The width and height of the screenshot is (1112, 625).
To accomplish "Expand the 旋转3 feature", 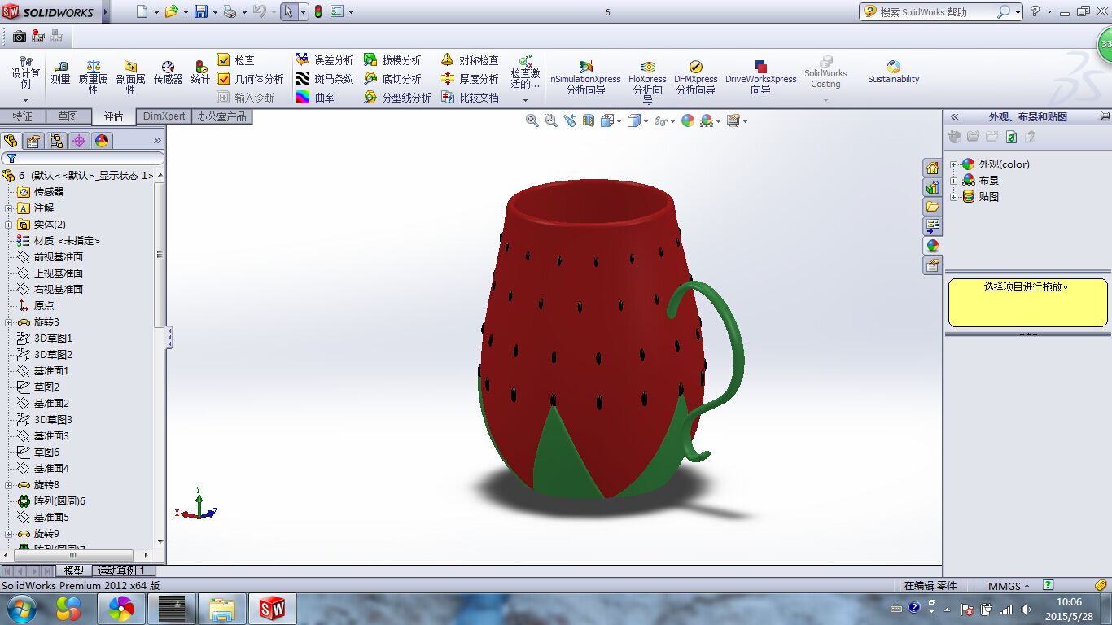I will tap(8, 322).
